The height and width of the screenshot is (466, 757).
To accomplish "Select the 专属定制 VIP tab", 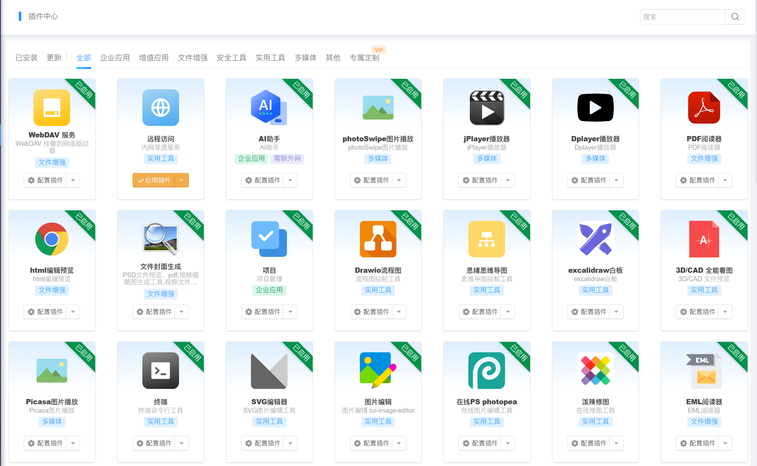I will click(364, 58).
